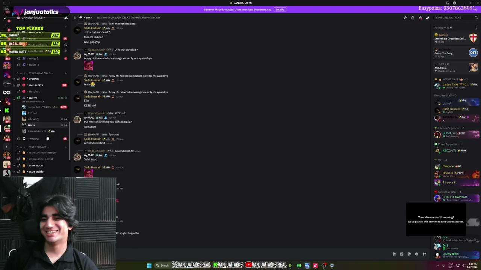Viewport: 481px width, 270px height.
Task: Open the taskbar clock and date
Action: coord(473,265)
